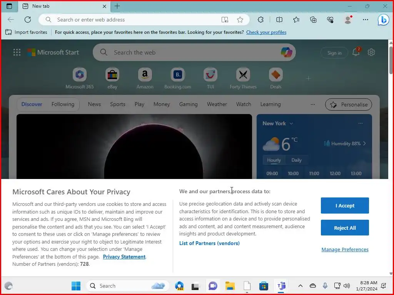Open Windows Start menu
394x295 pixels.
[x=76, y=286]
